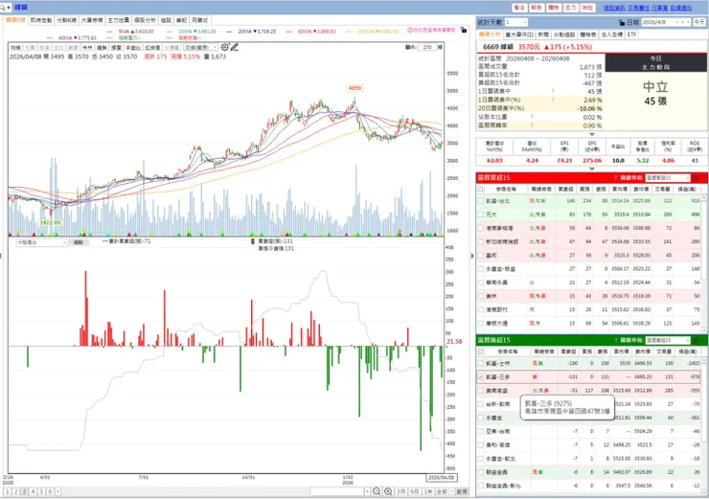Click the lock icon beside the moving averages
Screen dimensions: 709x499
coord(464,31)
